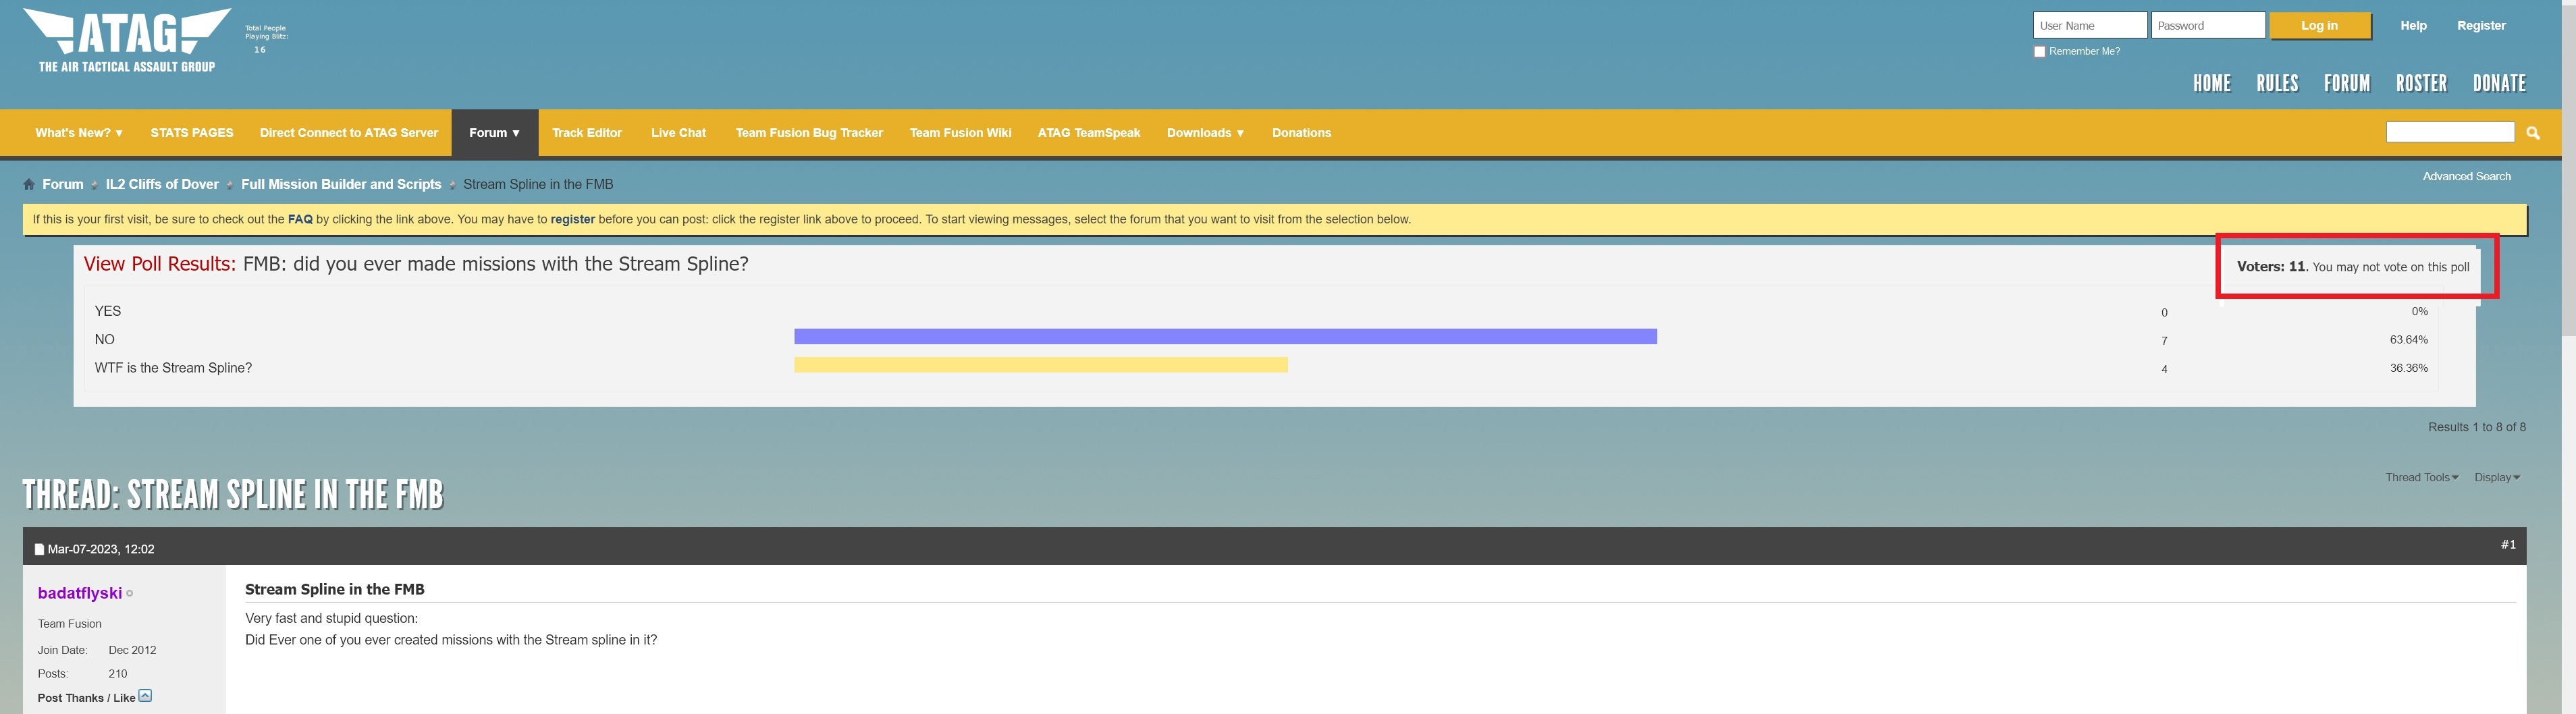Screen dimensions: 2576x714
Task: Open the What's New? dropdown menu
Action: click(79, 133)
